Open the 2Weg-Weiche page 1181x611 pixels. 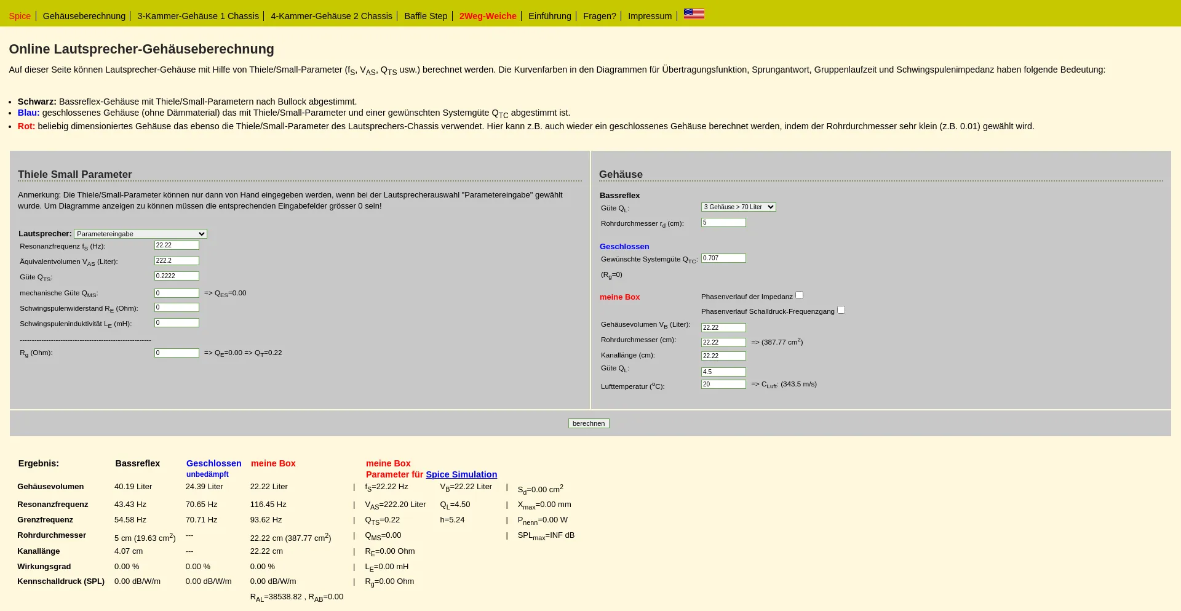click(488, 16)
